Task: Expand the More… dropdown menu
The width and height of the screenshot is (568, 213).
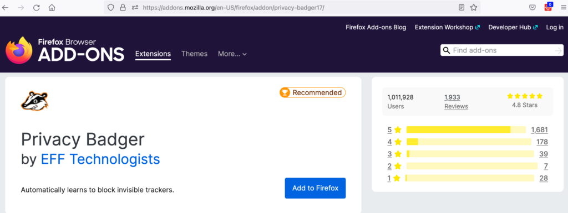Action: (232, 54)
